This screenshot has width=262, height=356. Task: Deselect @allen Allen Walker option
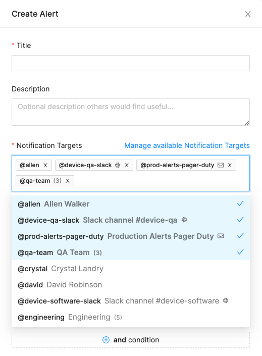131,204
